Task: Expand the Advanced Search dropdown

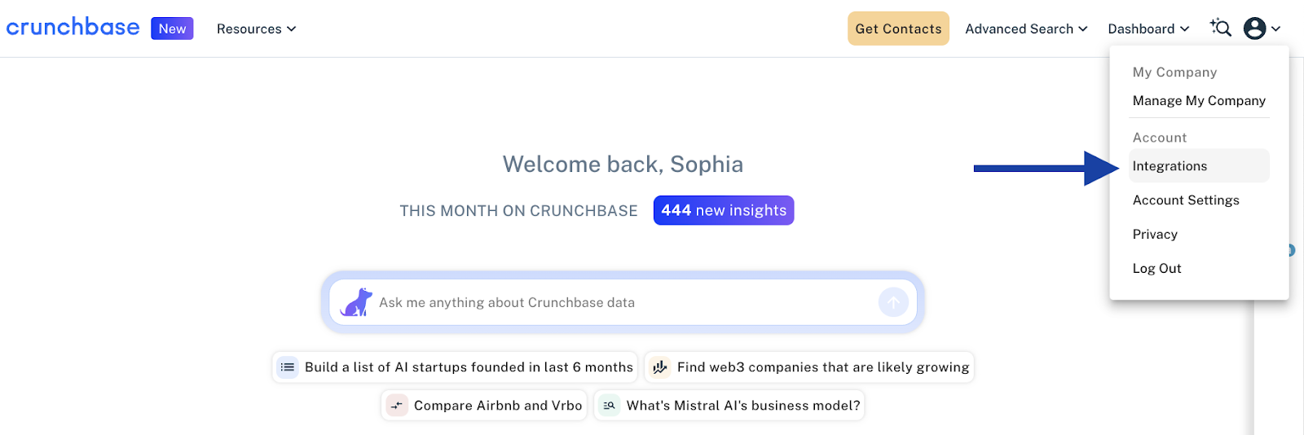Action: 1026,29
